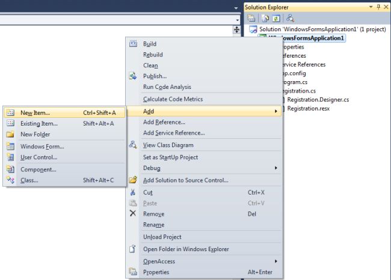Click the icon beside the Properties menu entry
Image resolution: width=391 pixels, height=280 pixels.
click(133, 272)
